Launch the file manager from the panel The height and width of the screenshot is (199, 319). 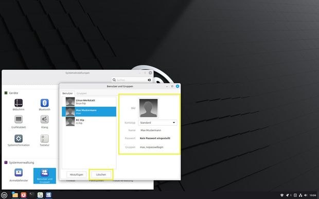(x=14, y=195)
